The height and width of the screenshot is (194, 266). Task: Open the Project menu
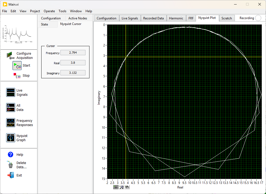pyautogui.click(x=35, y=11)
